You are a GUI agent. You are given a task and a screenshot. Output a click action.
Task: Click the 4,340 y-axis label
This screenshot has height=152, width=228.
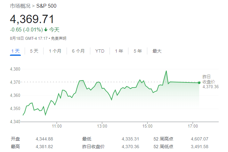[15, 122]
